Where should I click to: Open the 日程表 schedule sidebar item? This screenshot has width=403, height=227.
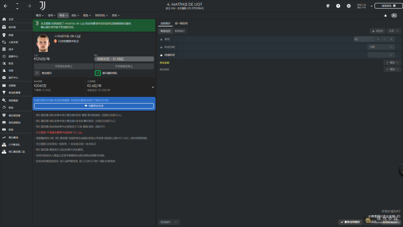(x=16, y=85)
